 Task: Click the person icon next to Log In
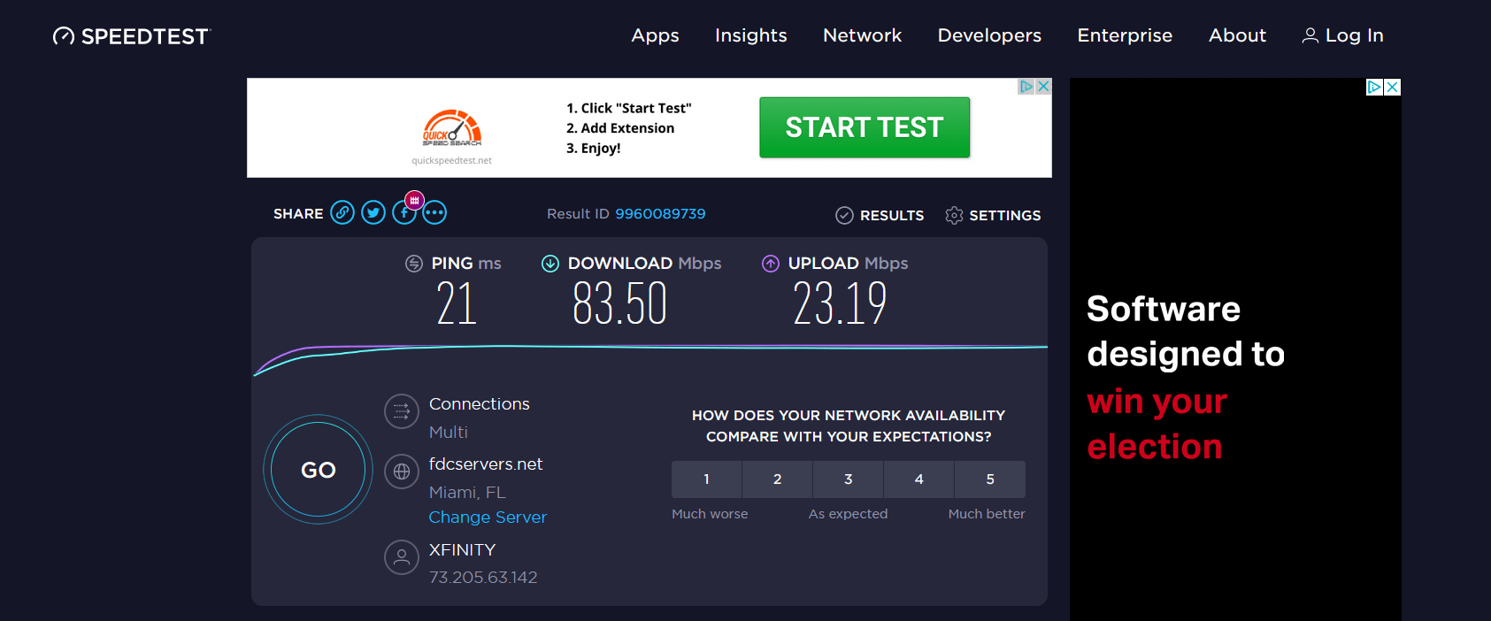(x=1310, y=35)
